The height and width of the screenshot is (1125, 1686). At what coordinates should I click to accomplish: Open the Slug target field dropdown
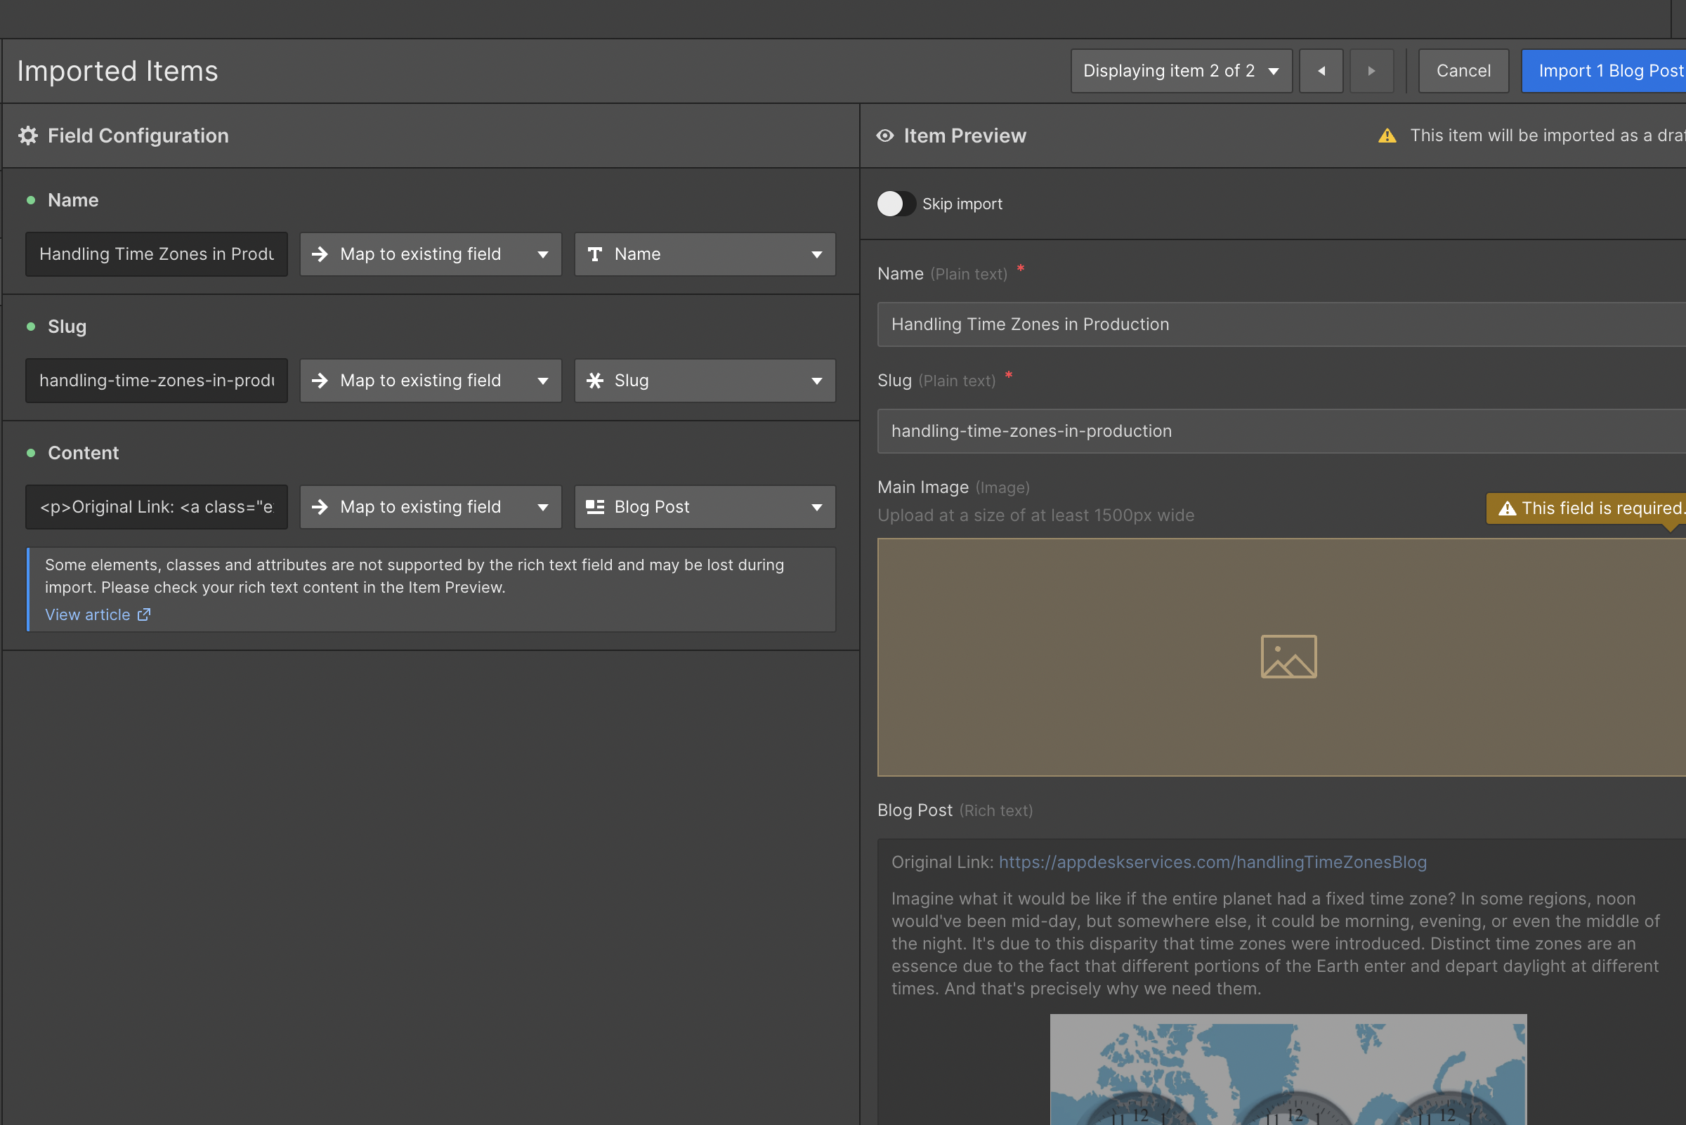(x=704, y=380)
